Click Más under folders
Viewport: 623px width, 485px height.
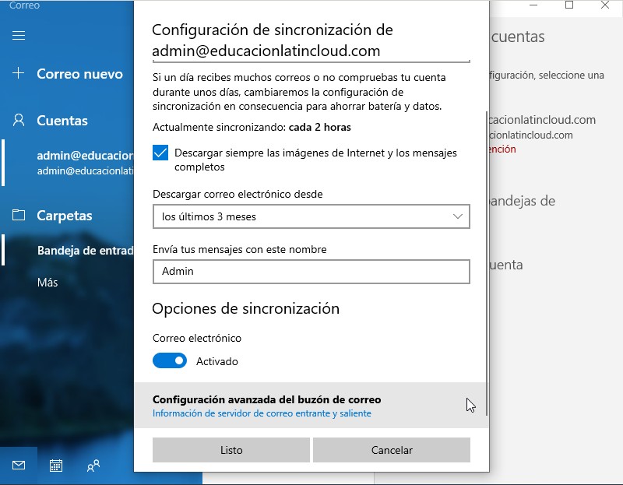tap(48, 283)
